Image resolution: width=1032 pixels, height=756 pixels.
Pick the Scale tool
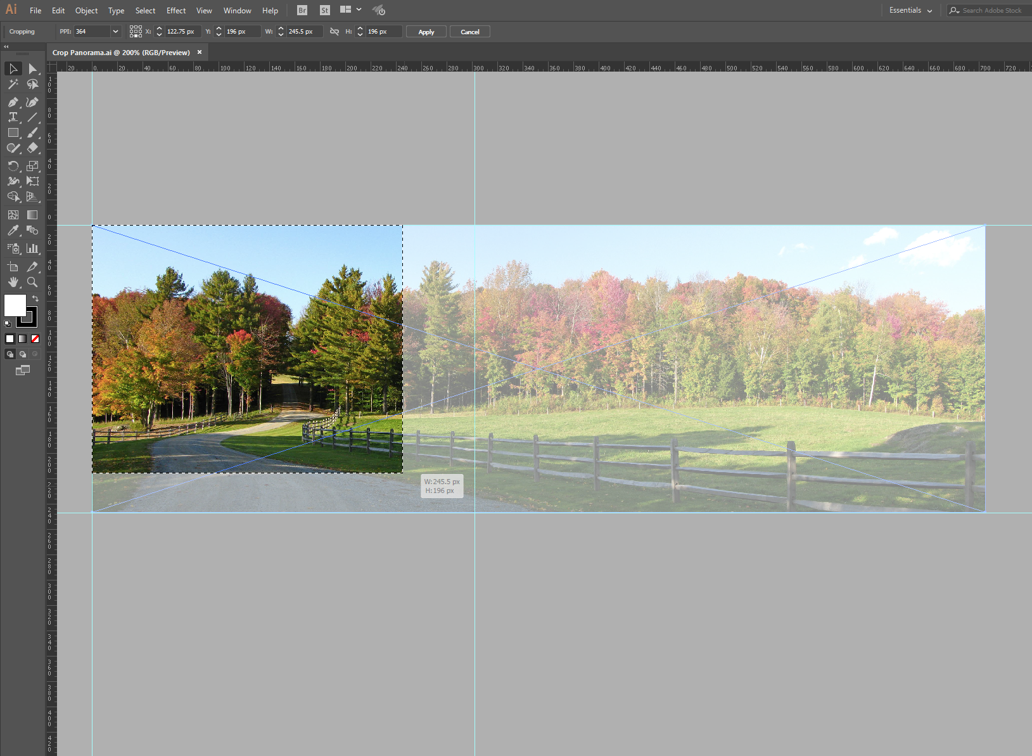[x=33, y=166]
